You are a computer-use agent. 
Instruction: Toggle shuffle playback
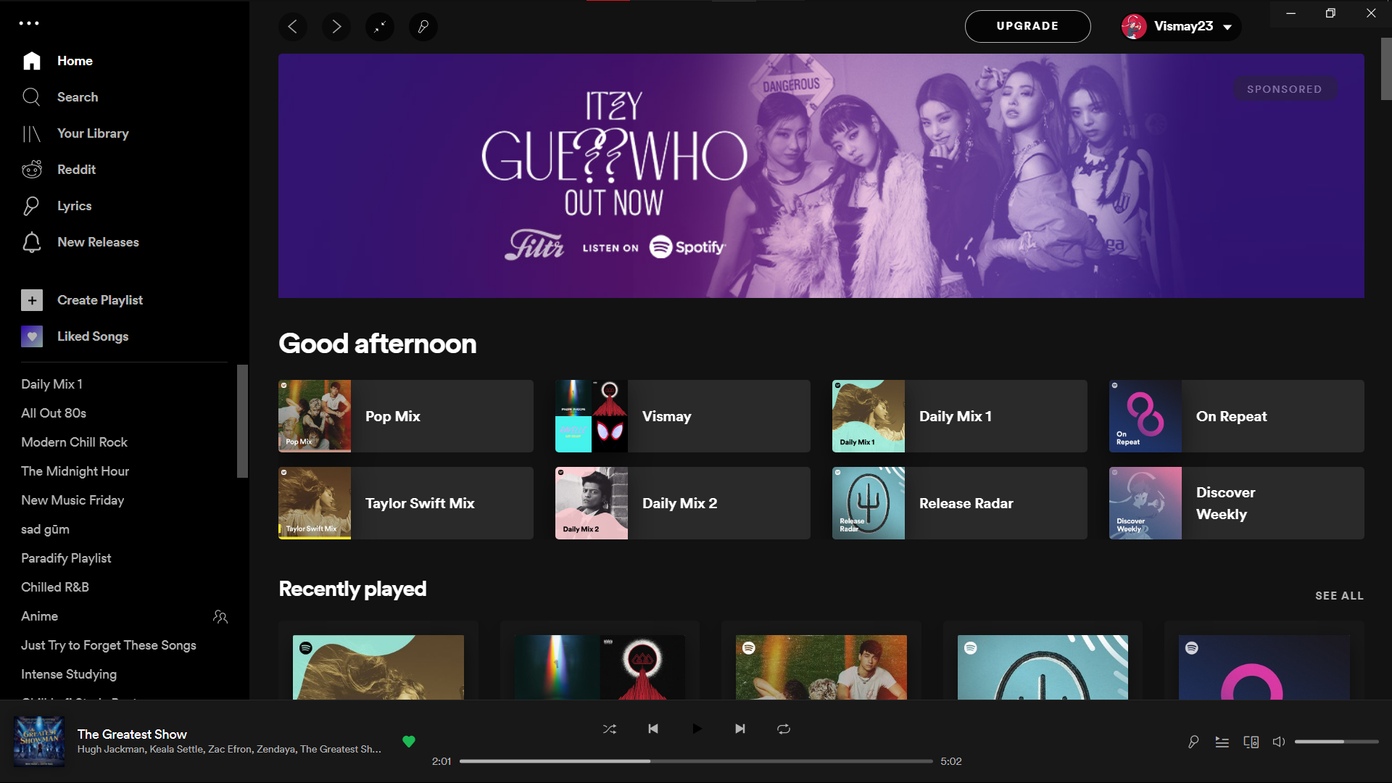[x=610, y=729]
